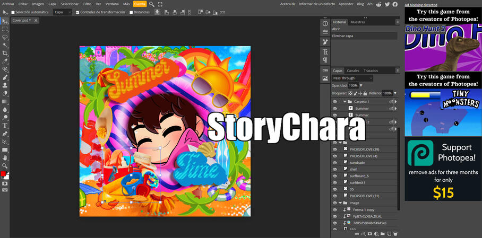Viewport: 482px width, 238px height.
Task: Create a new folder in layers panel
Action: [383, 234]
